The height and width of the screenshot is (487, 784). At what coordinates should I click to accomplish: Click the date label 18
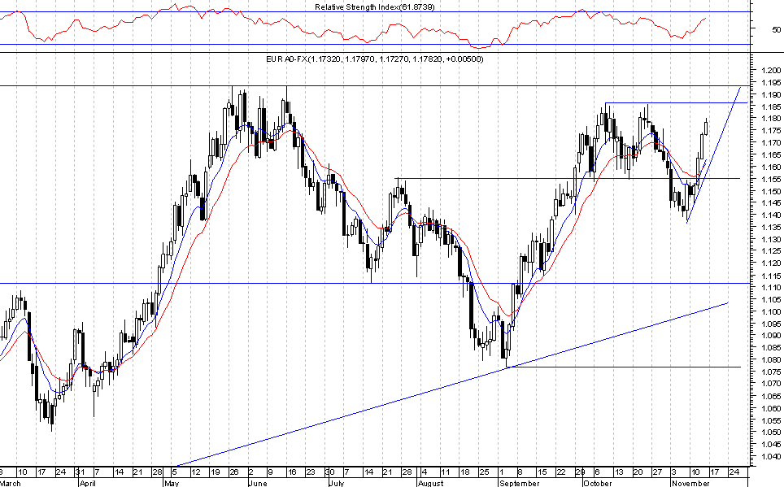(x=465, y=472)
